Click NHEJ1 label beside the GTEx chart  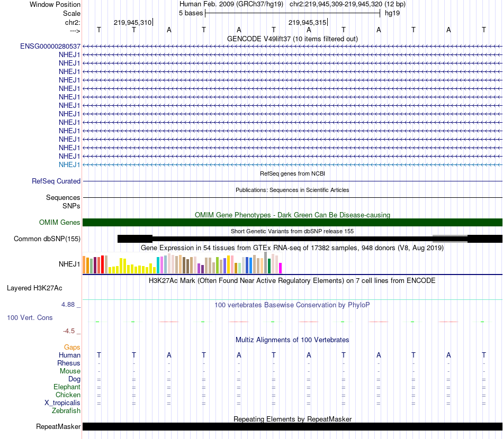(x=69, y=264)
